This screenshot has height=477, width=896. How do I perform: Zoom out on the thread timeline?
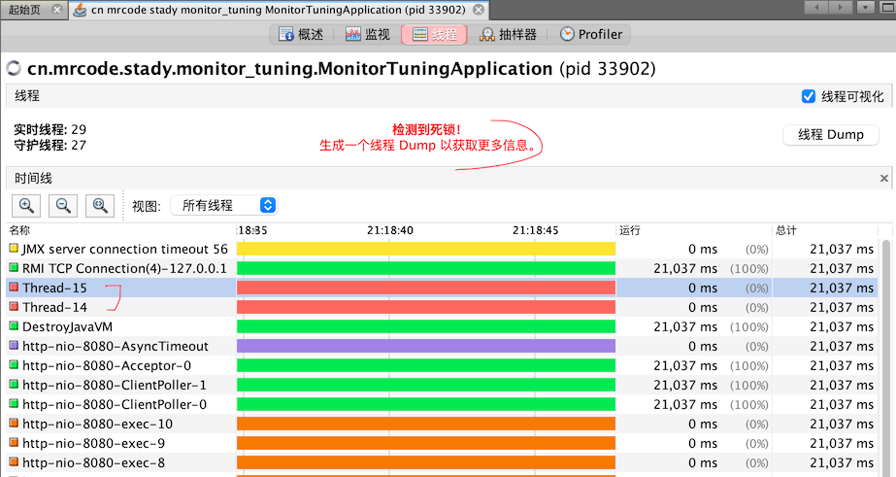point(63,205)
